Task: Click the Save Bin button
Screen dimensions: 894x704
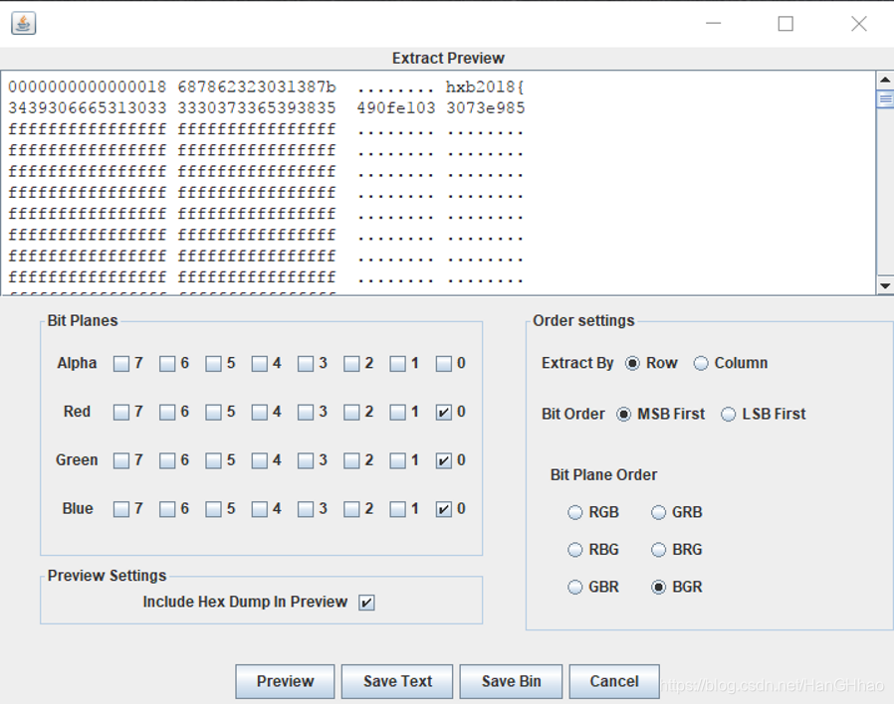Action: [511, 681]
